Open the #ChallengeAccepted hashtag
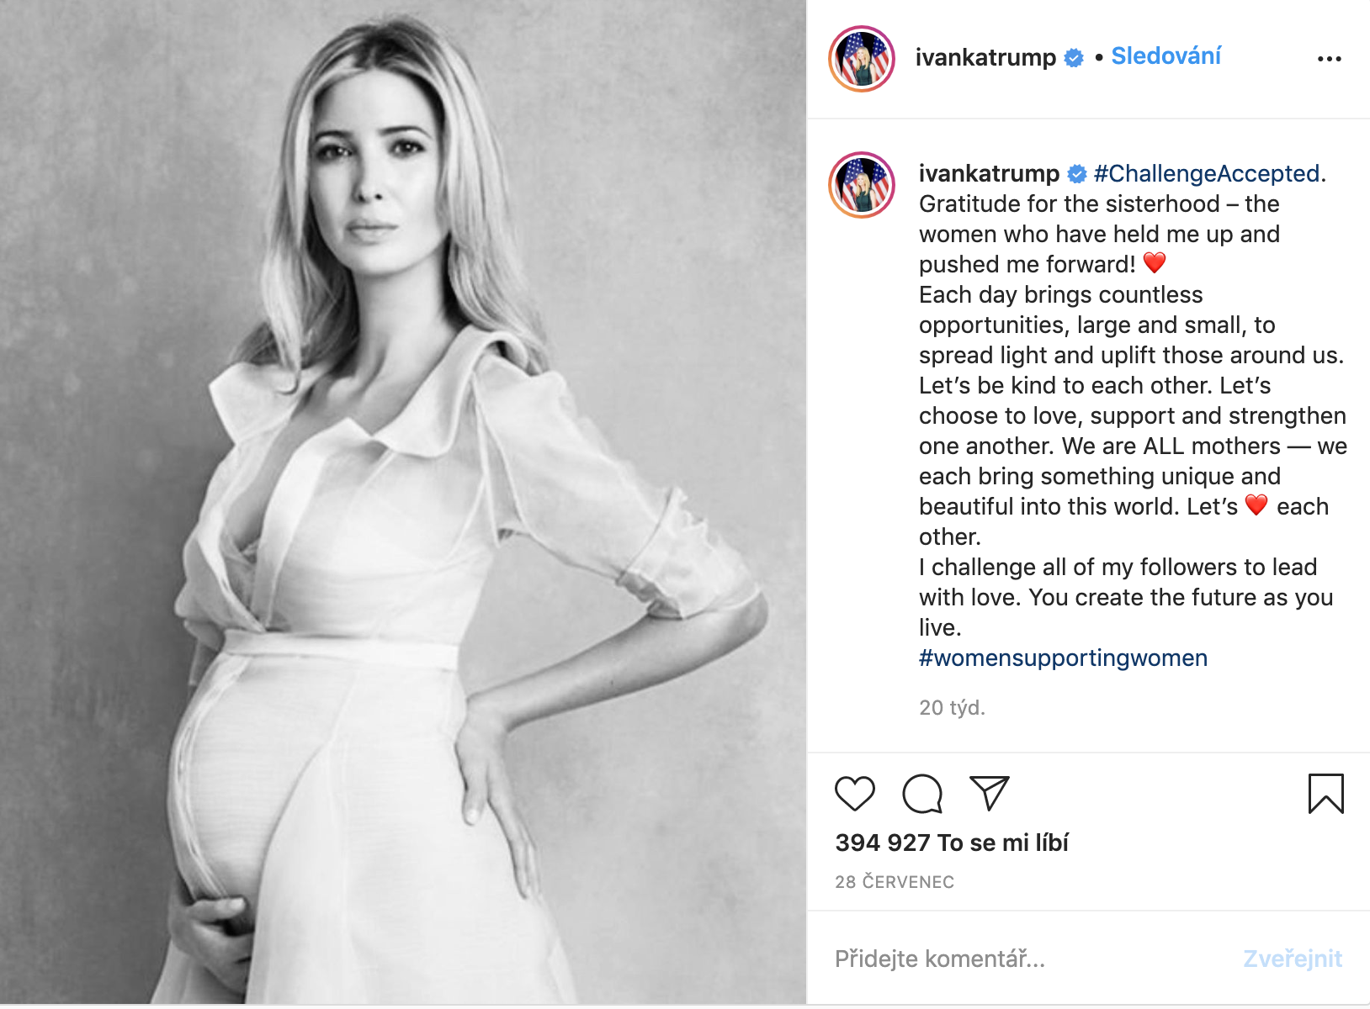 coord(1206,173)
